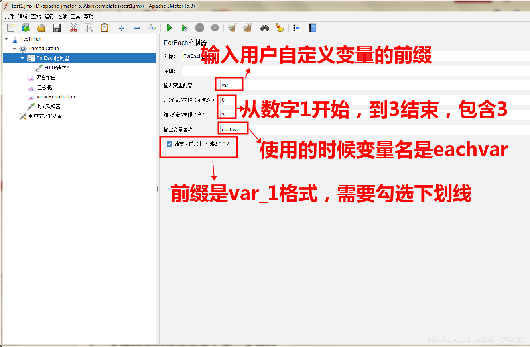The image size is (530, 347).
Task: Click the 输出变量名称 field containing eachvar
Action: click(x=375, y=129)
